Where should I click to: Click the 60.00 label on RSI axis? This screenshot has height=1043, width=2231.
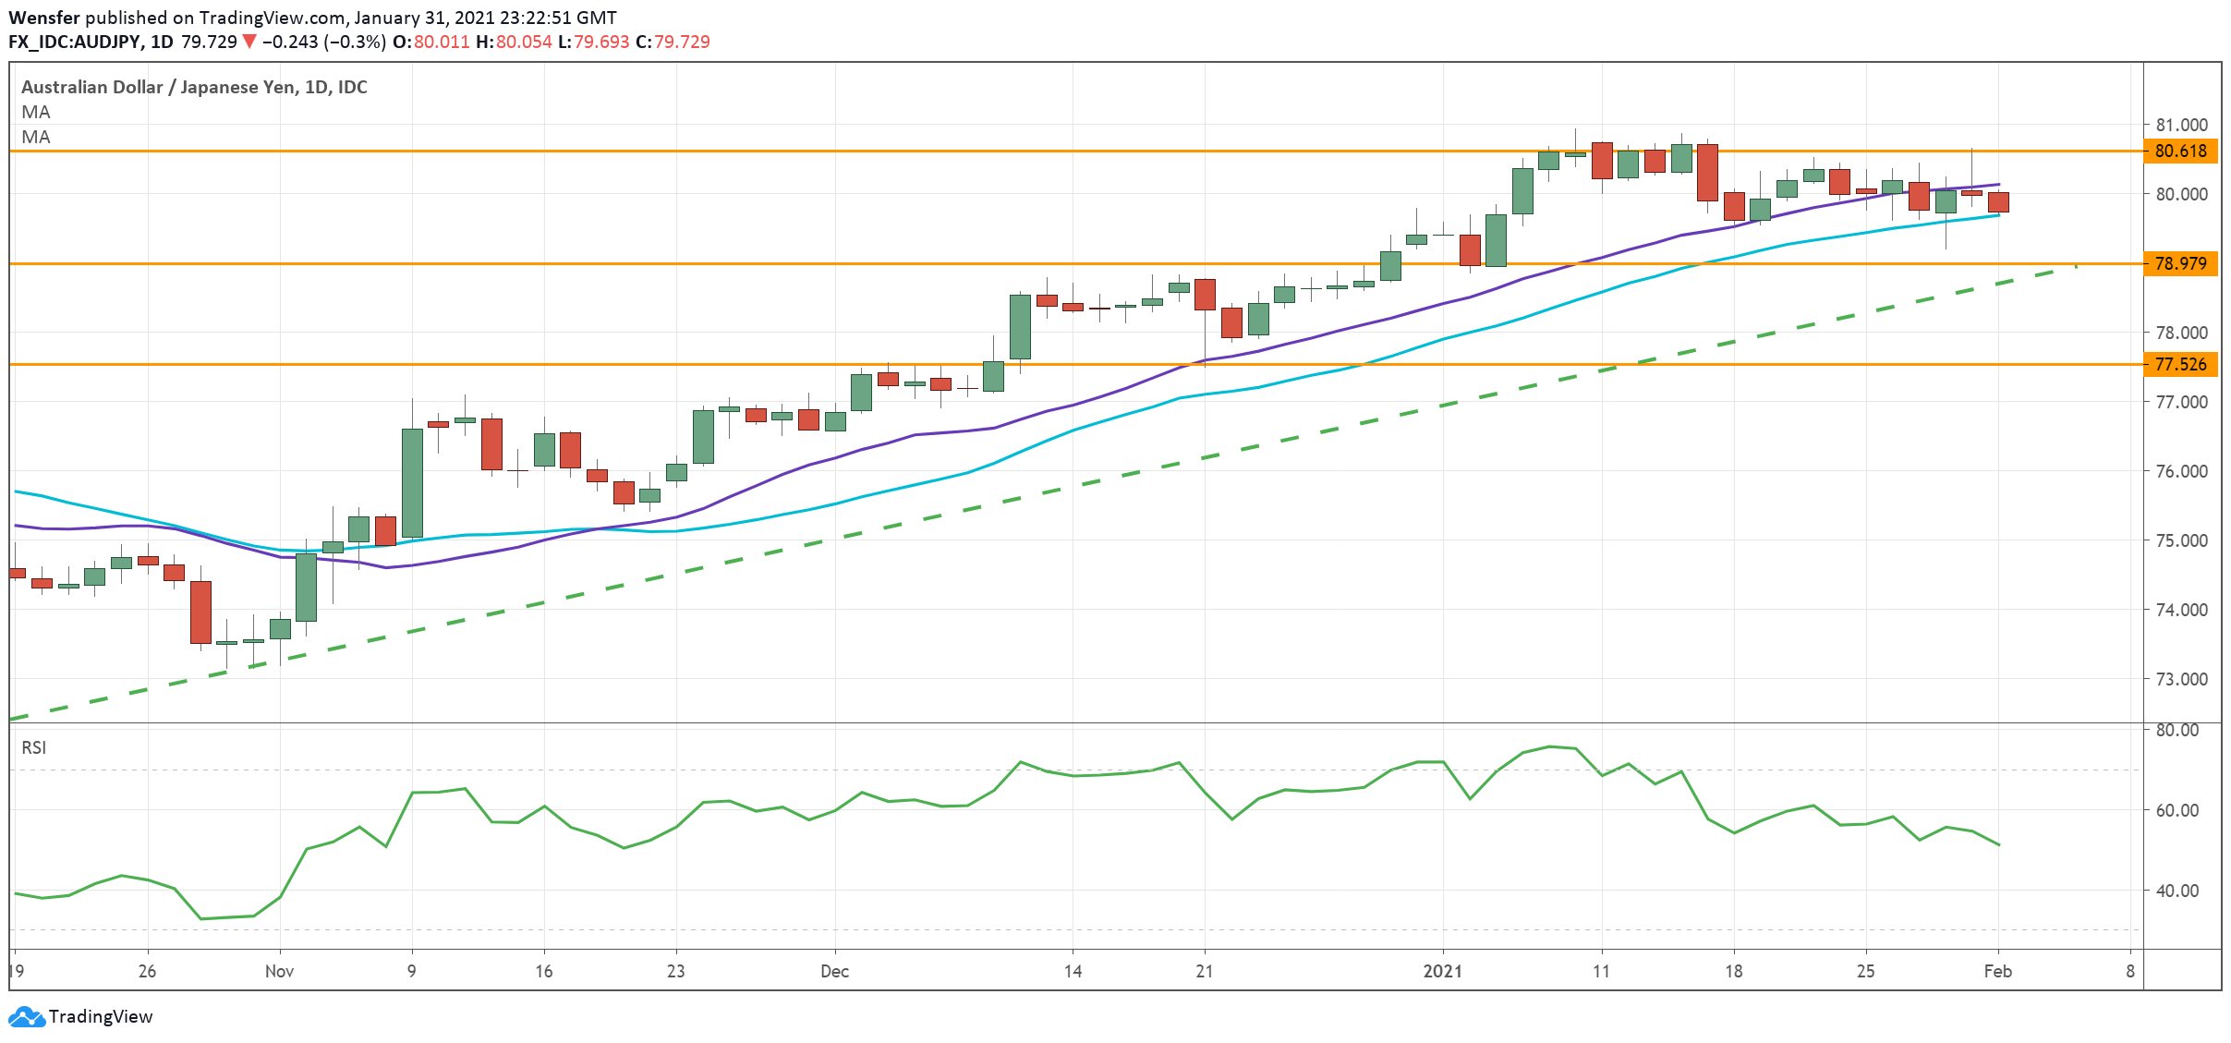[2177, 810]
